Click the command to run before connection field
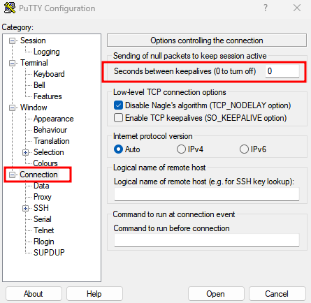 coord(207,240)
